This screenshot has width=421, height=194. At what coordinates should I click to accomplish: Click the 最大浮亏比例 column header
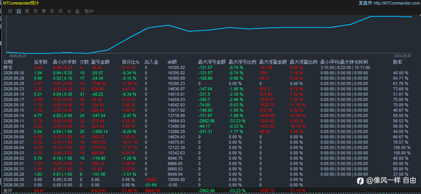point(242,62)
